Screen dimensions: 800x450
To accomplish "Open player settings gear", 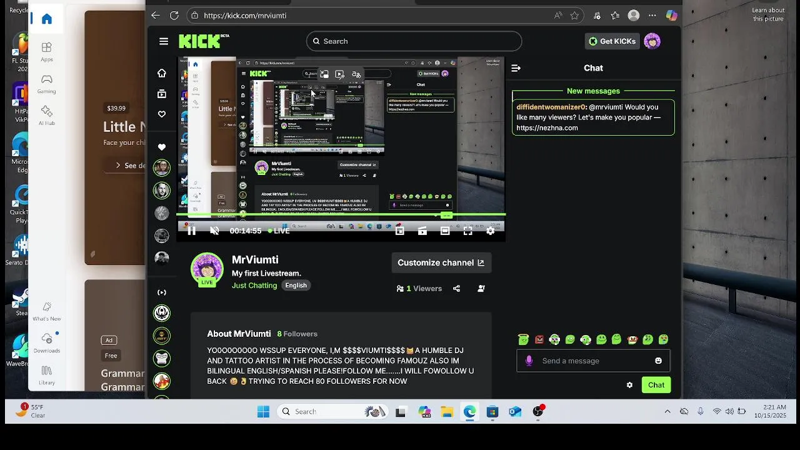I will pyautogui.click(x=491, y=231).
